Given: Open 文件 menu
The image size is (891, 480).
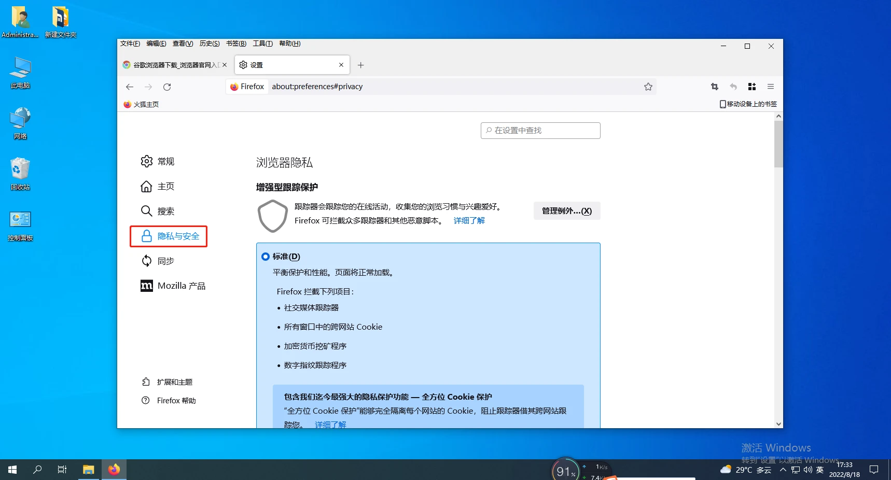Looking at the screenshot, I should point(130,44).
